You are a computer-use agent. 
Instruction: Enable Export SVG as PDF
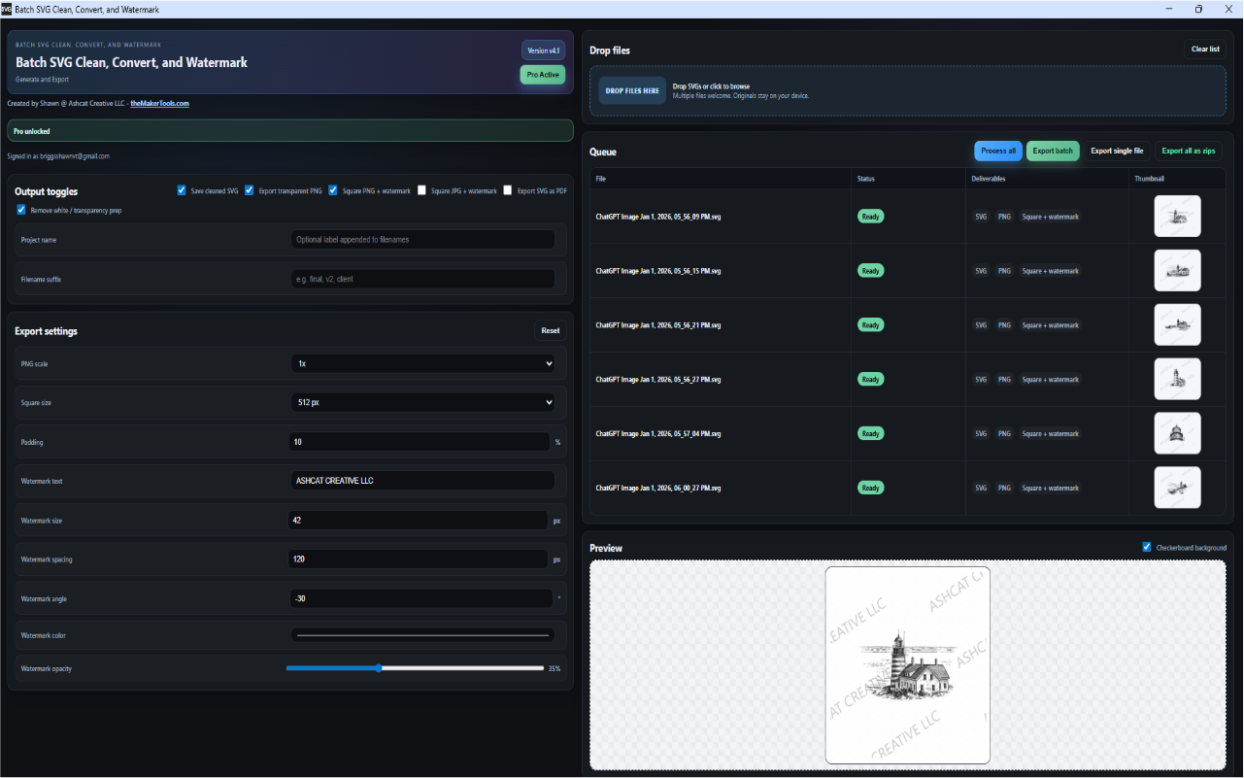pyautogui.click(x=507, y=190)
